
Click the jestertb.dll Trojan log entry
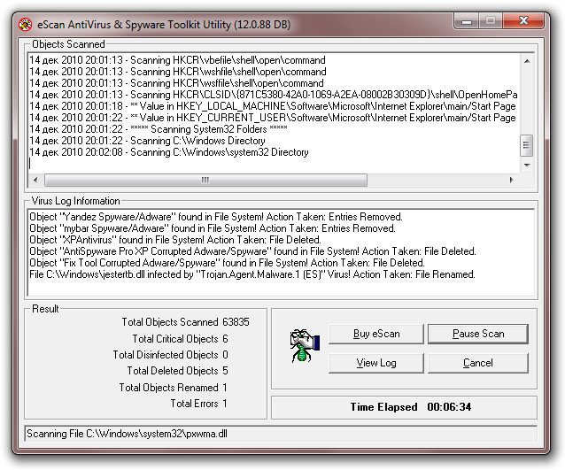click(252, 274)
